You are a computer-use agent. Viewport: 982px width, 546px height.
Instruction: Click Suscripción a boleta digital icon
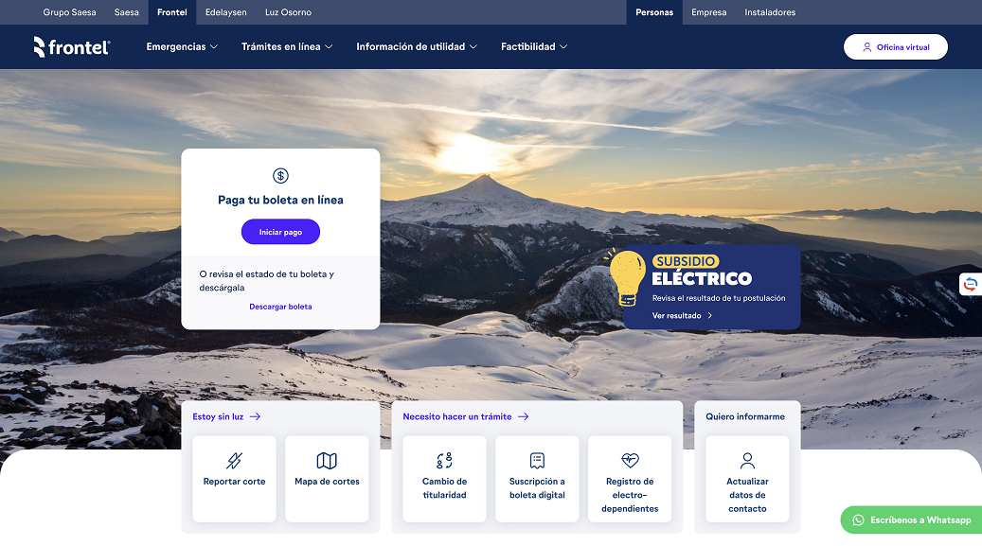[537, 461]
